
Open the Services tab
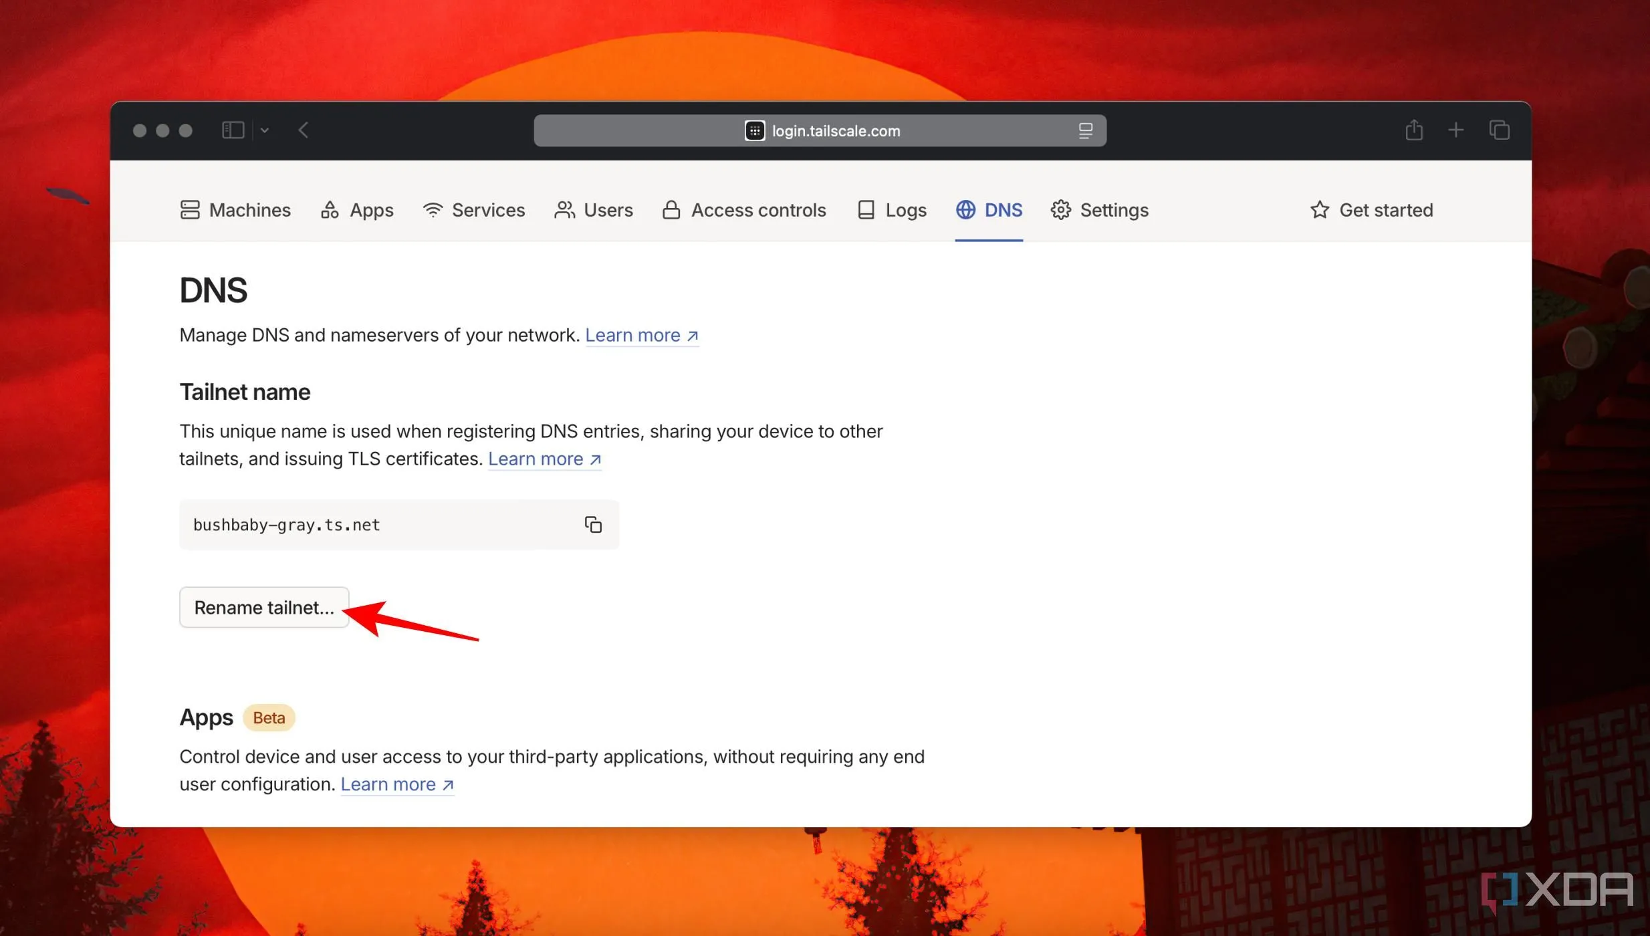pos(473,210)
